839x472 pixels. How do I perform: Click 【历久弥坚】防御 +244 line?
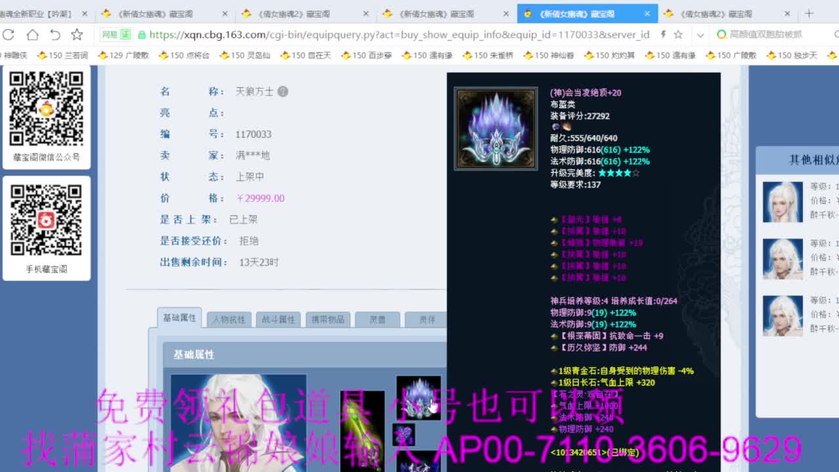tap(598, 348)
